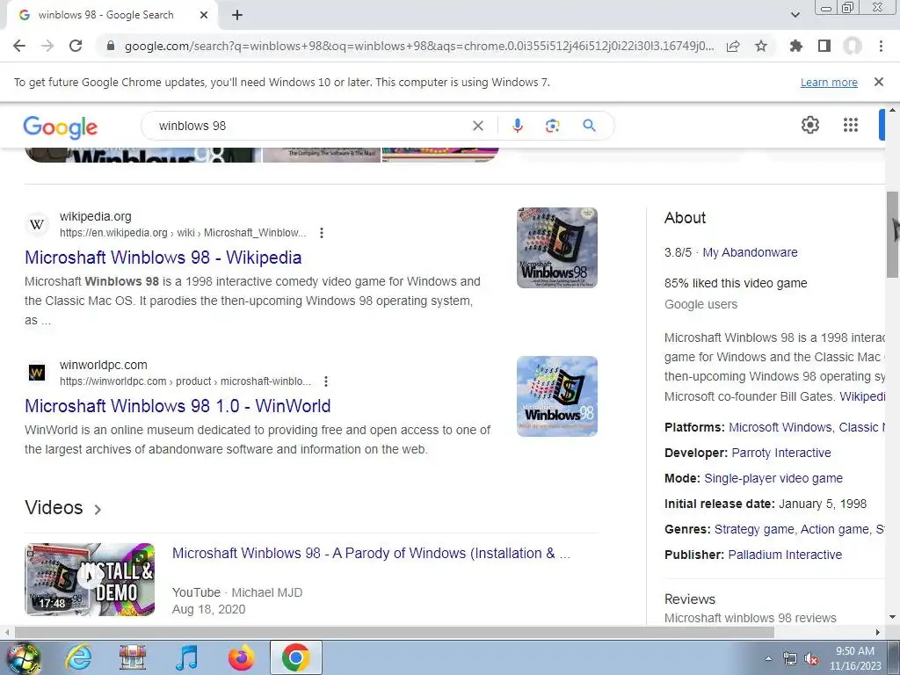
Task: Go to Google home via the logo
Action: tap(61, 127)
